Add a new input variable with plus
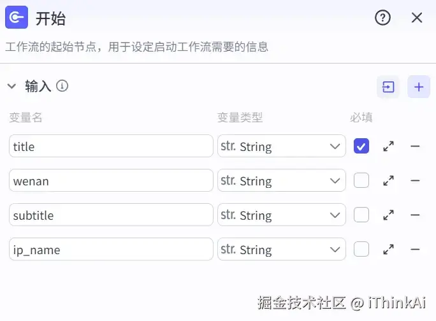 [419, 87]
